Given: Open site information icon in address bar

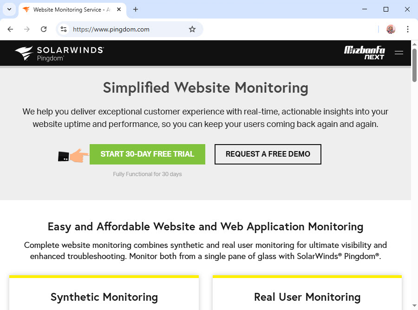Looking at the screenshot, I should pyautogui.click(x=64, y=29).
